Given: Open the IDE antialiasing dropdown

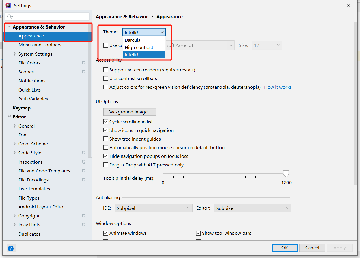Looking at the screenshot, I should (154, 208).
